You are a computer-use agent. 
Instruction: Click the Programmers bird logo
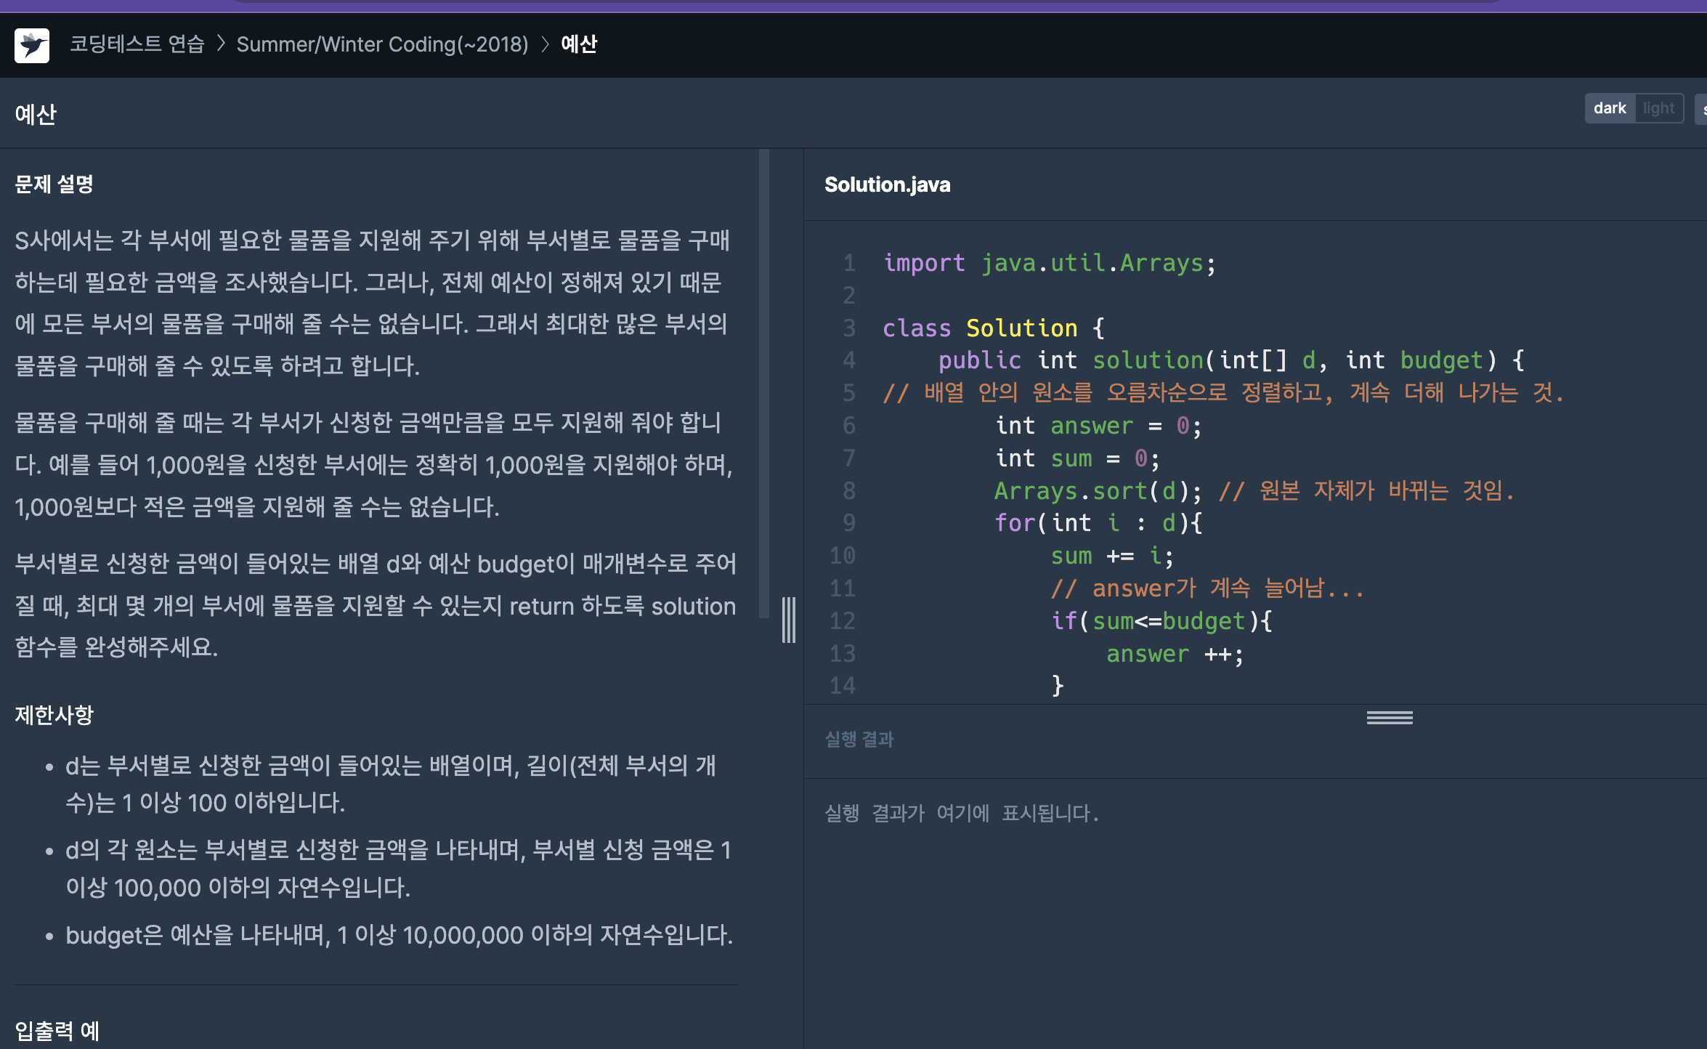click(x=32, y=45)
